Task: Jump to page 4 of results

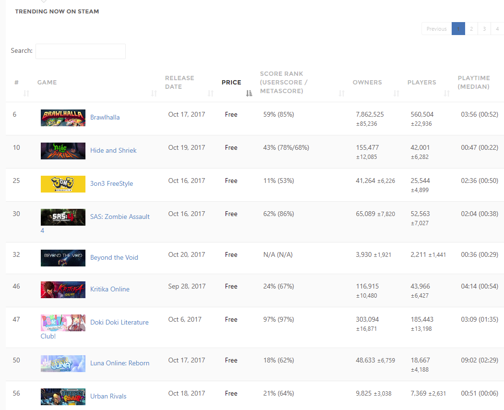Action: (x=497, y=29)
